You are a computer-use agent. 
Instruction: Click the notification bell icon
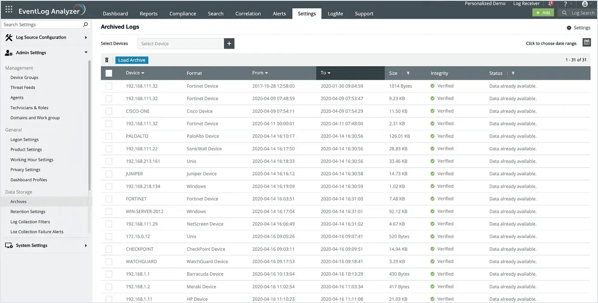(x=551, y=4)
